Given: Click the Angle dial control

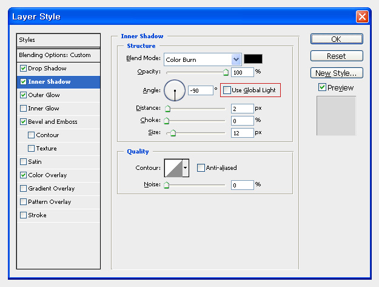Looking at the screenshot, I should [x=175, y=90].
